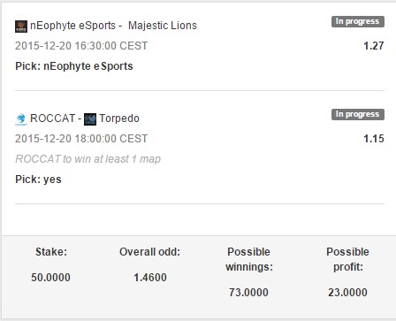Open the Torpedo team name link
396x321 pixels.
click(x=119, y=118)
